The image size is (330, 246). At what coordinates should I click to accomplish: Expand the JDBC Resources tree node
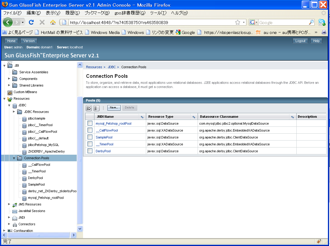[14, 112]
